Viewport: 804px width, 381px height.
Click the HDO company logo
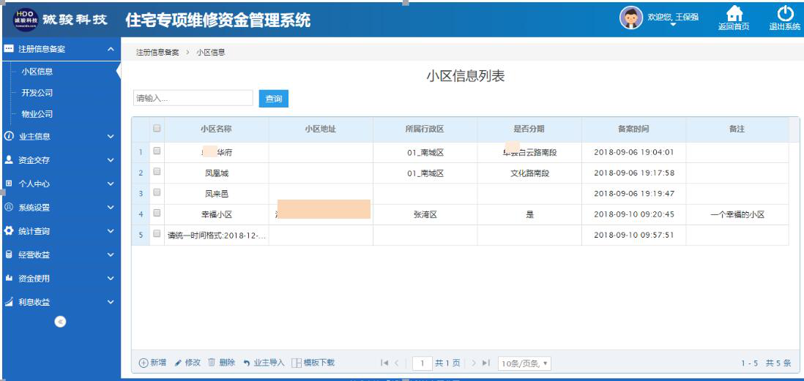click(x=26, y=20)
